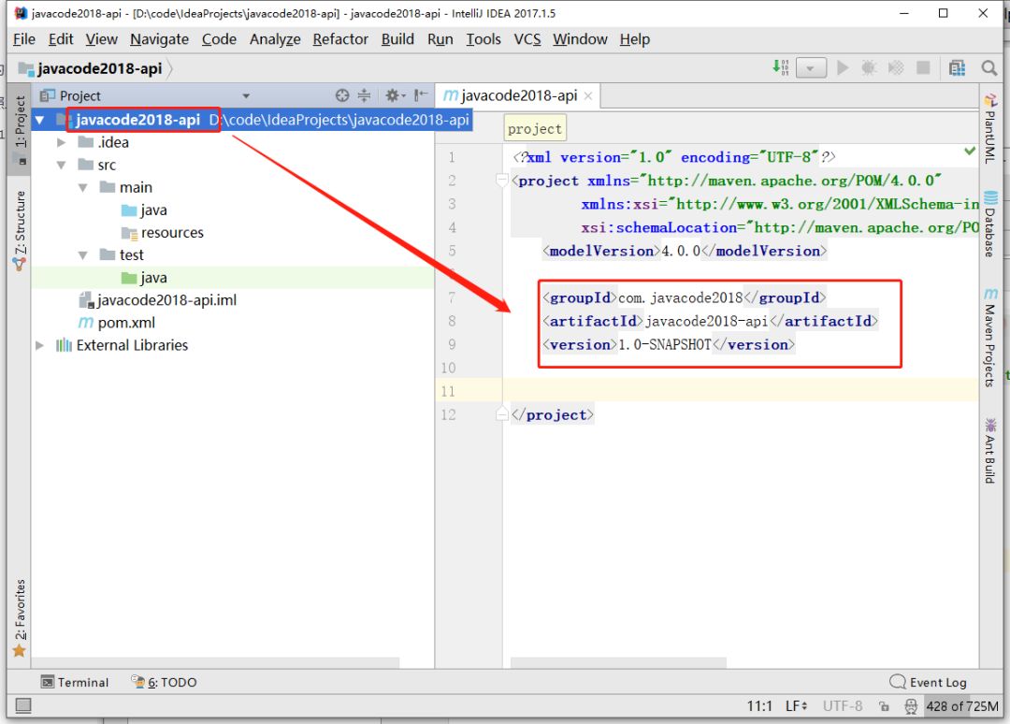The image size is (1010, 724).
Task: Expand External Libraries node
Action: pyautogui.click(x=39, y=345)
